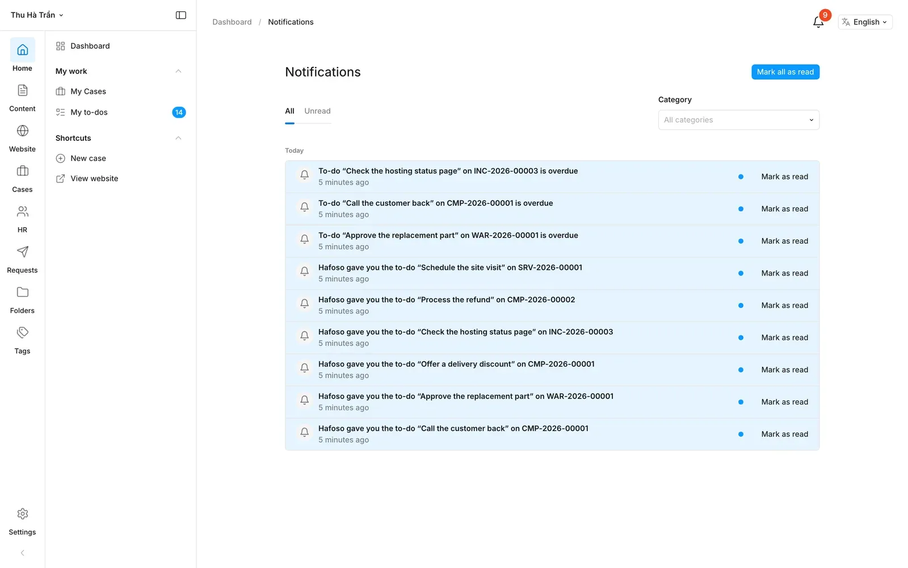Click the Mark all as read button
This screenshot has width=908, height=568.
[785, 72]
